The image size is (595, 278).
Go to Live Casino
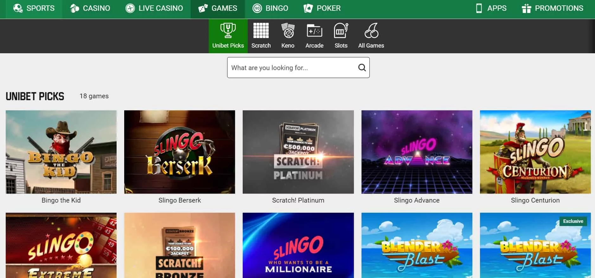point(154,8)
